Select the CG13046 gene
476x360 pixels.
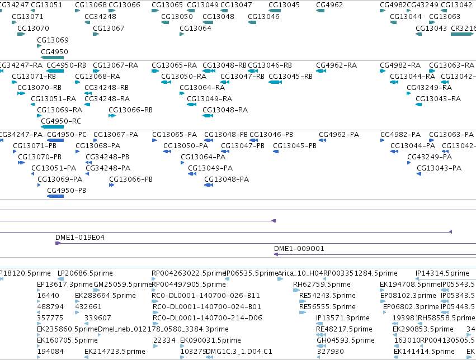pyautogui.click(x=263, y=16)
